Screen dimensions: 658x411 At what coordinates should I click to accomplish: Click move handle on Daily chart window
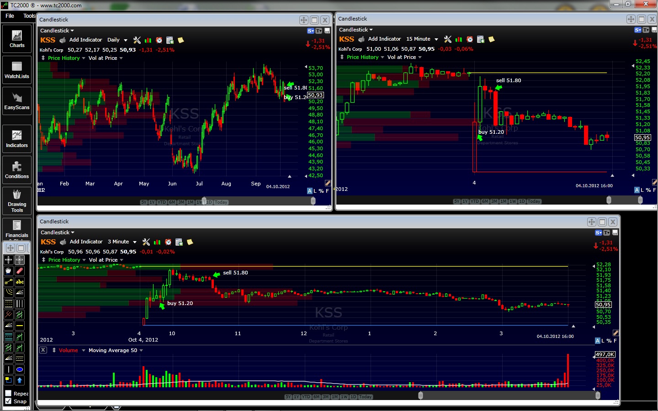304,20
